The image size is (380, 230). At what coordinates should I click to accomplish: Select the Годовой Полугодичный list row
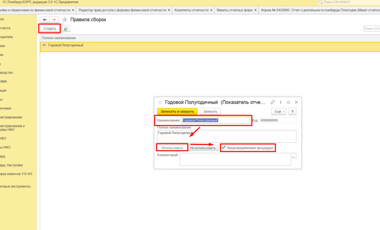[66, 45]
